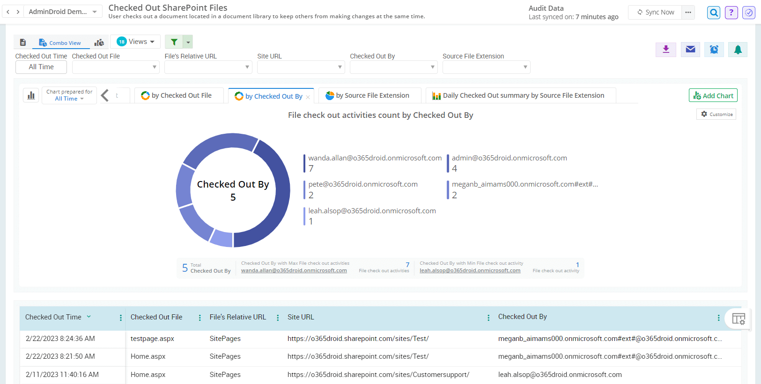Screen dimensions: 761x384
Task: Open the search magnifier icon
Action: (x=714, y=13)
